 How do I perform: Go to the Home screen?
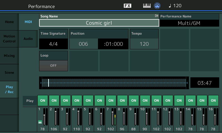tap(9, 22)
